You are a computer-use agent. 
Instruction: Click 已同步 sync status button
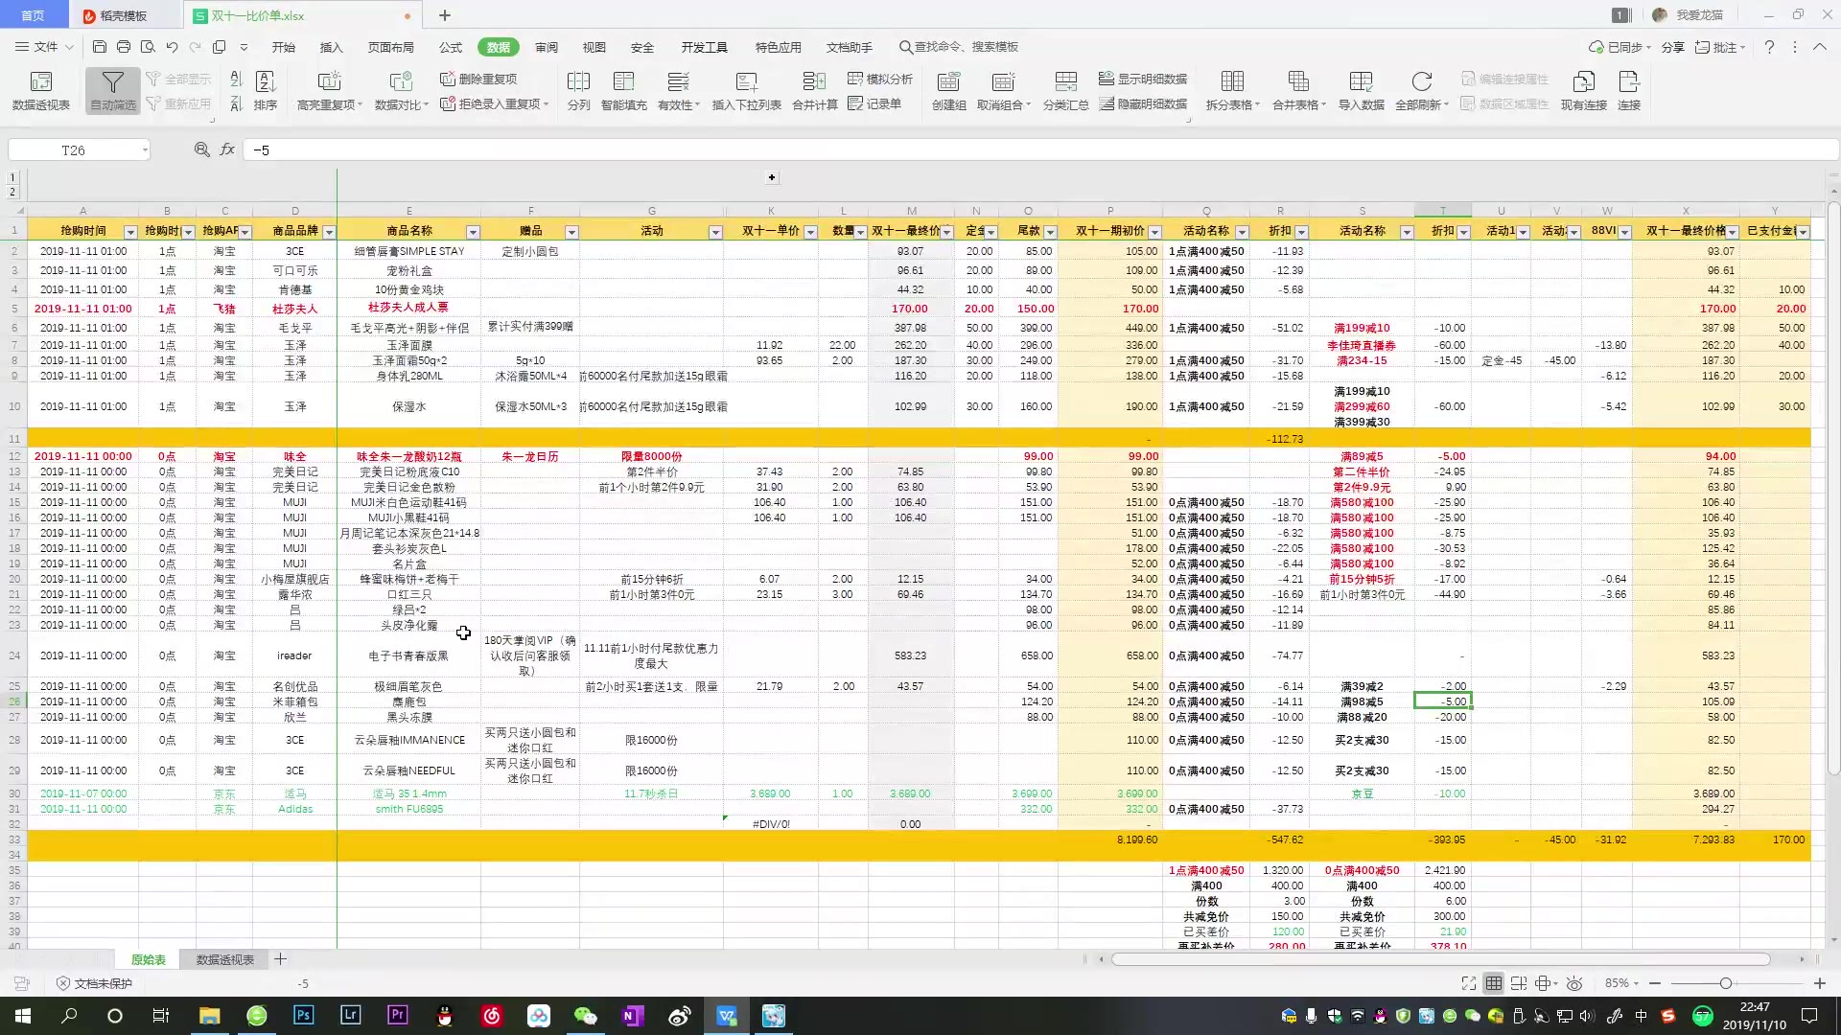tap(1620, 47)
